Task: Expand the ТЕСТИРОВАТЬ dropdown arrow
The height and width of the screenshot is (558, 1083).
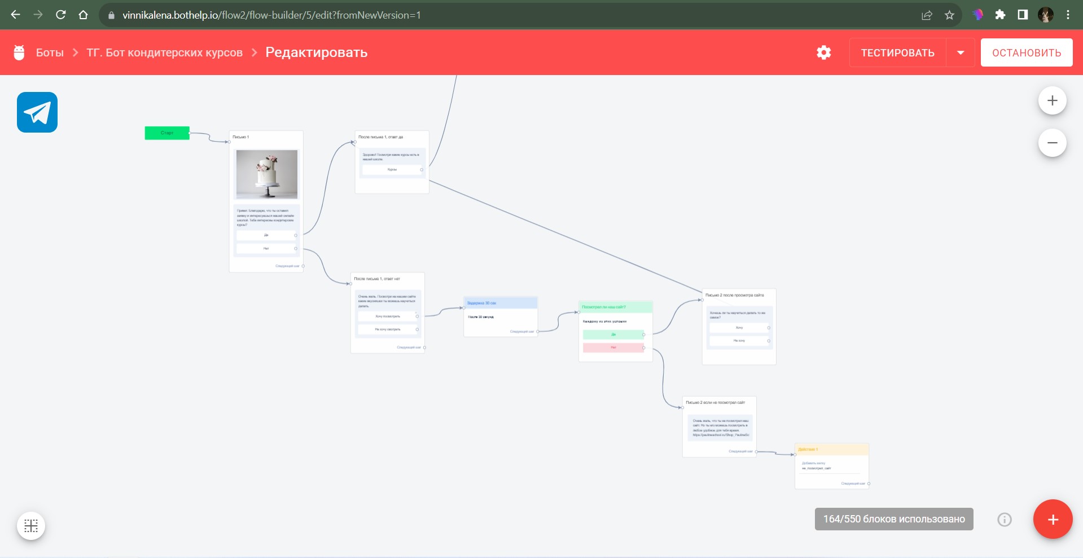Action: tap(961, 52)
